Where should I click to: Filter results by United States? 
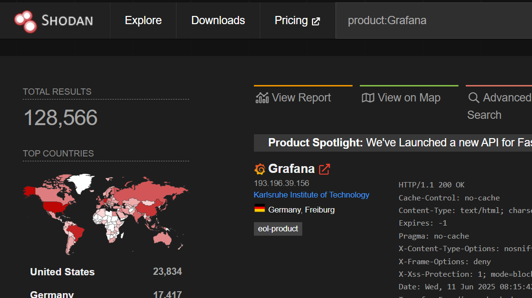62,272
